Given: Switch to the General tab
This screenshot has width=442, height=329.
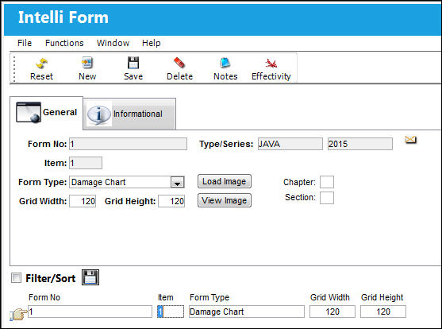Looking at the screenshot, I should [47, 113].
